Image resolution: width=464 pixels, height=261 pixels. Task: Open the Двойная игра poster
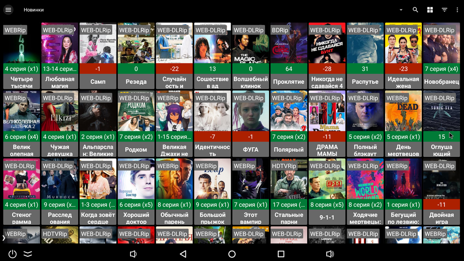pos(441,179)
